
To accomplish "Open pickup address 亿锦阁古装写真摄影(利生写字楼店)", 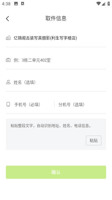I will (56, 38).
